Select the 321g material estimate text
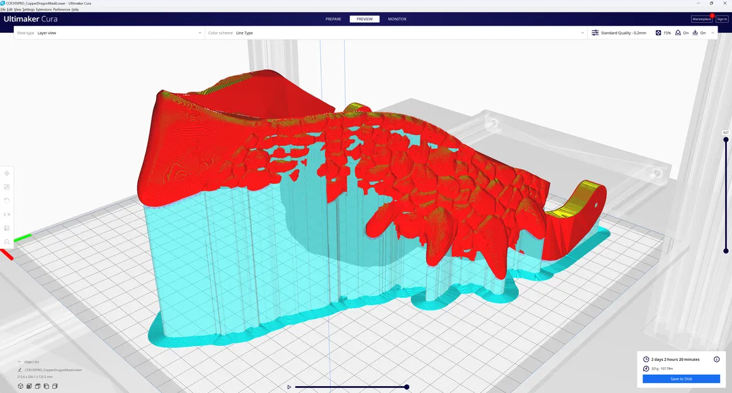 [x=662, y=368]
